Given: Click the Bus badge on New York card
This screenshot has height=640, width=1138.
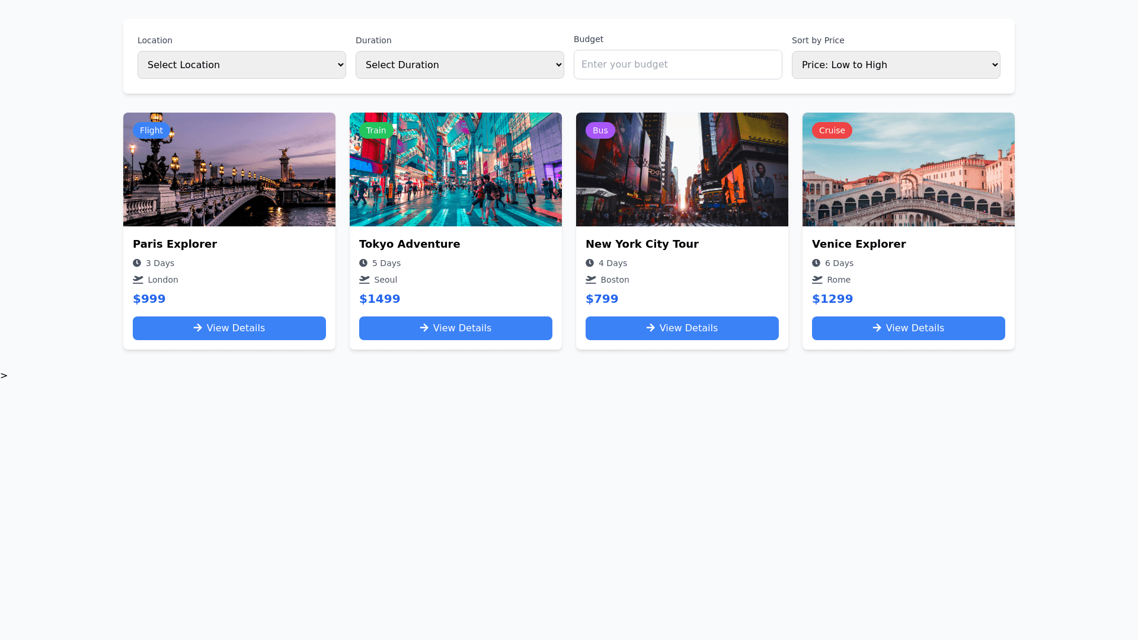Looking at the screenshot, I should coord(600,130).
